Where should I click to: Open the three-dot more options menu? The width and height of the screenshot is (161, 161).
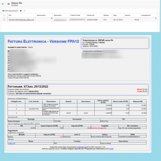tap(24, 11)
